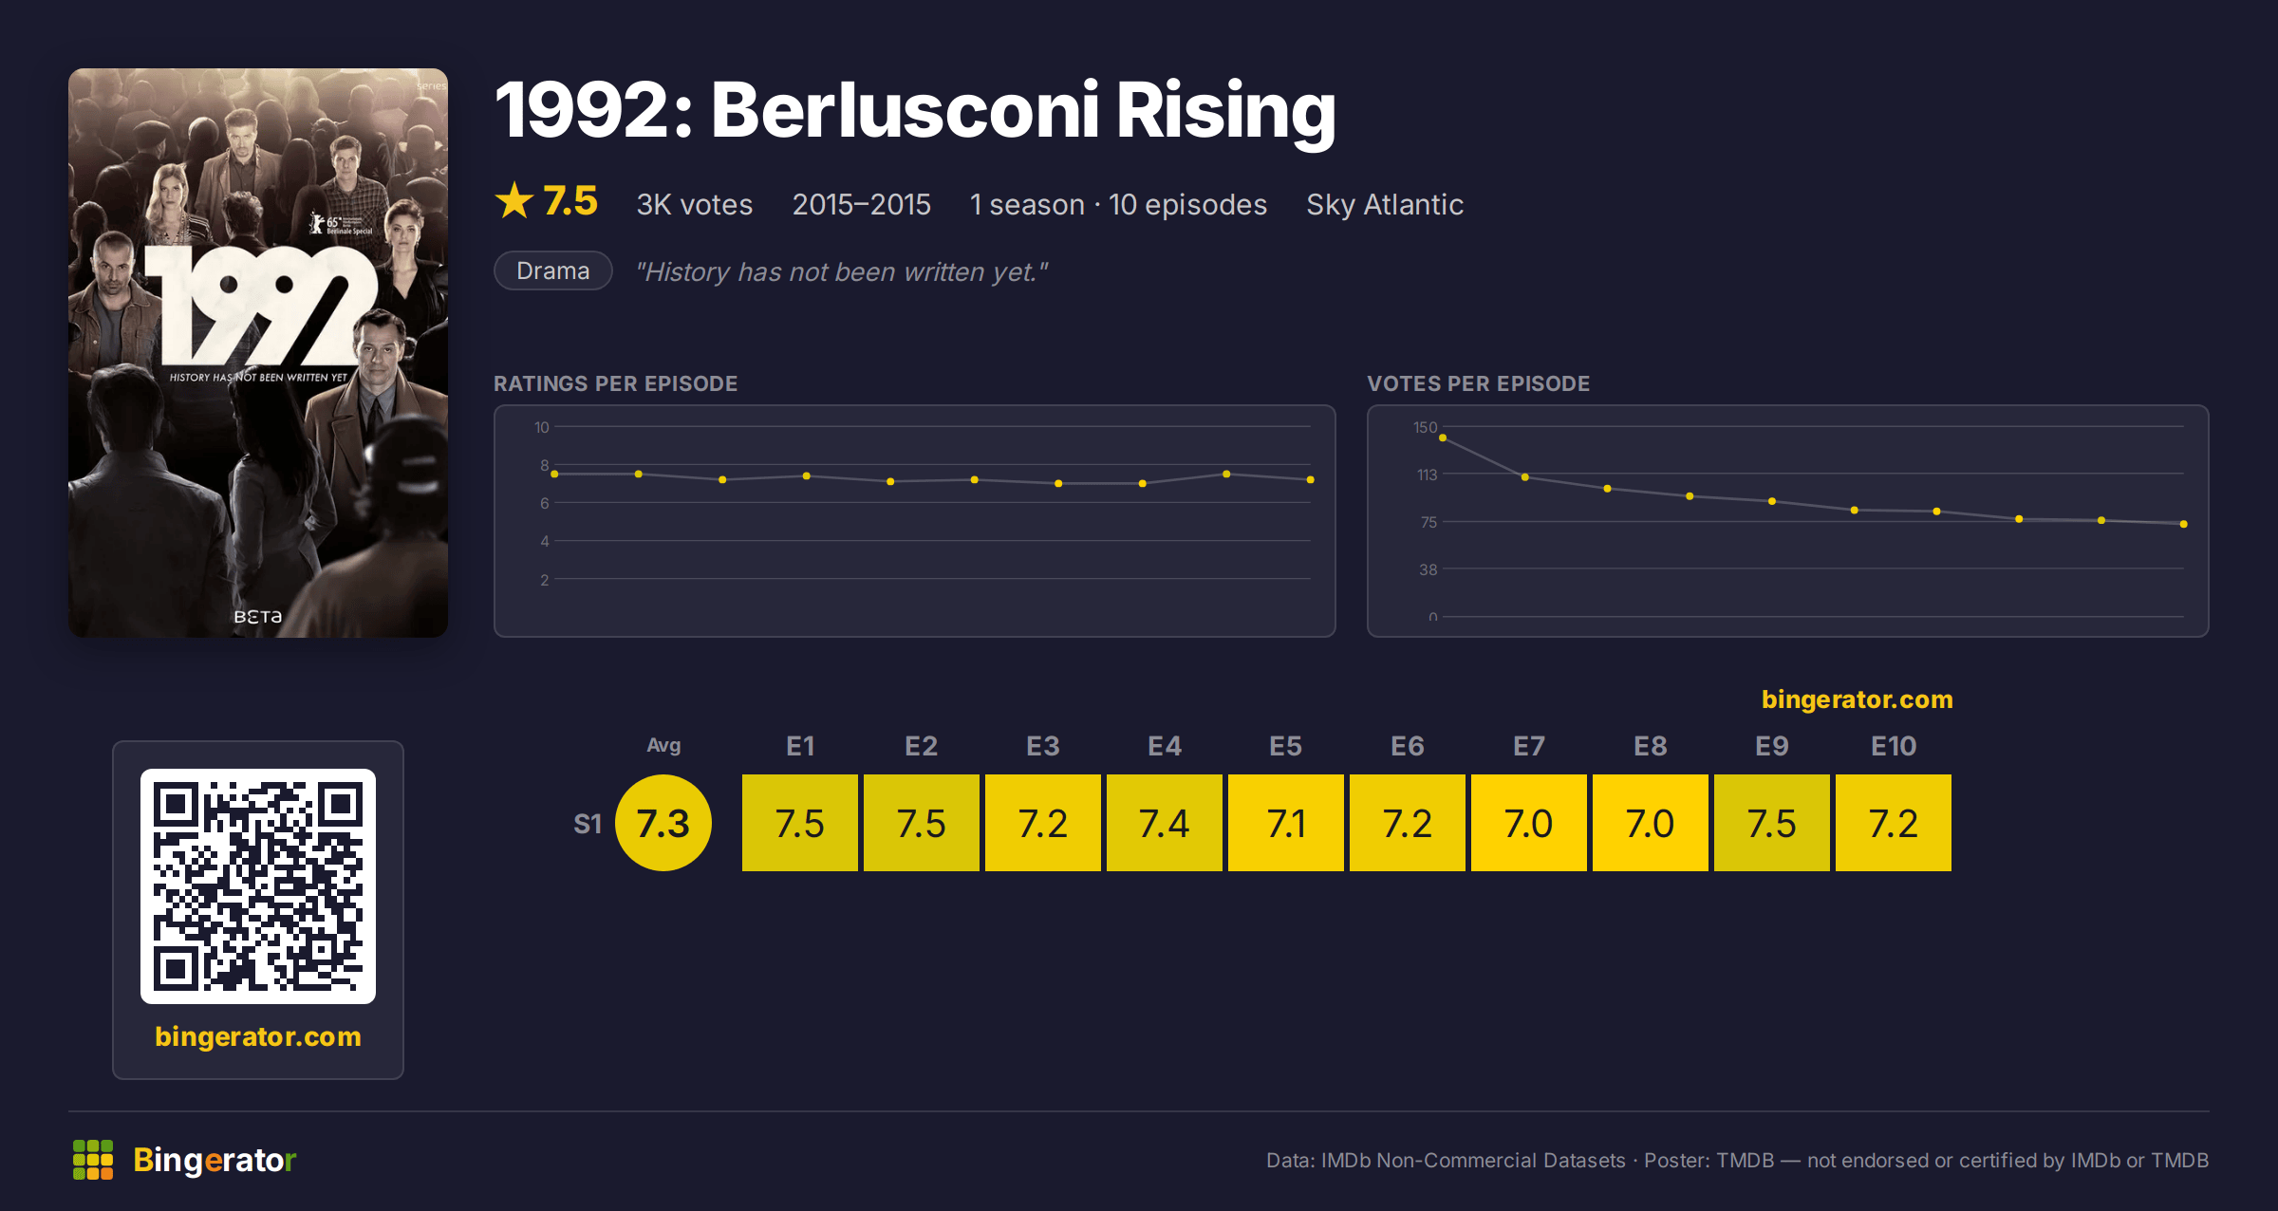Click the Sky Atlantic network label
2278x1211 pixels.
(1385, 204)
